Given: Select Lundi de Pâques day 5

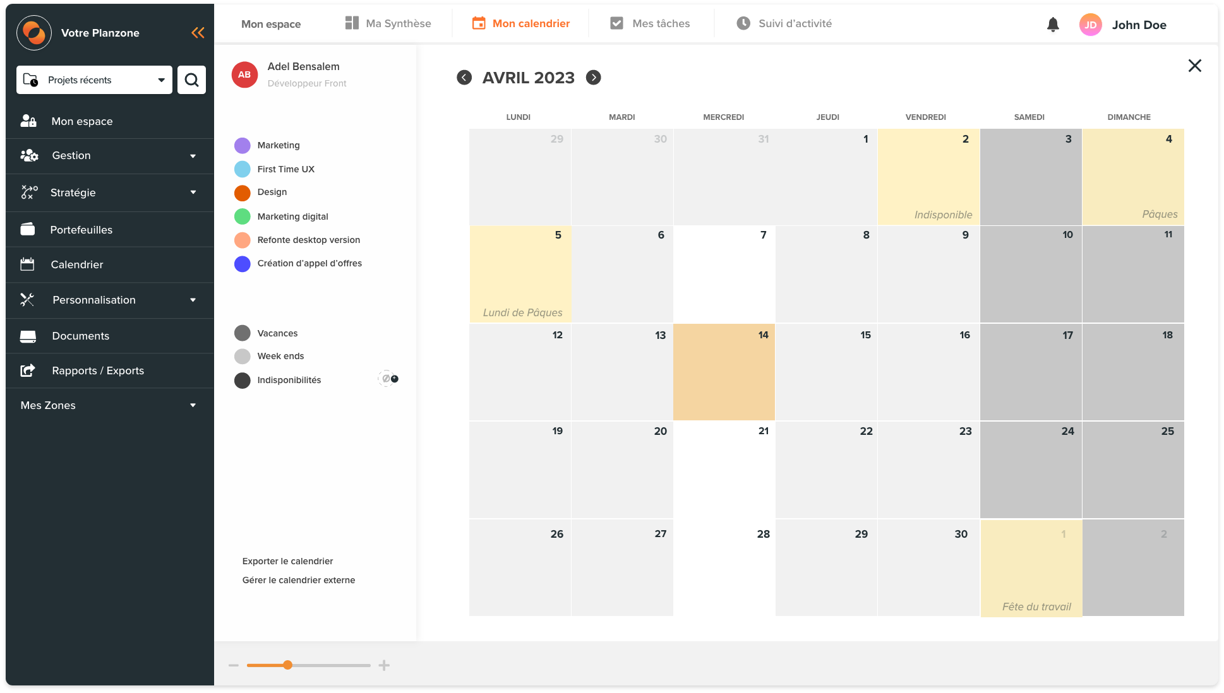Looking at the screenshot, I should click(x=520, y=274).
